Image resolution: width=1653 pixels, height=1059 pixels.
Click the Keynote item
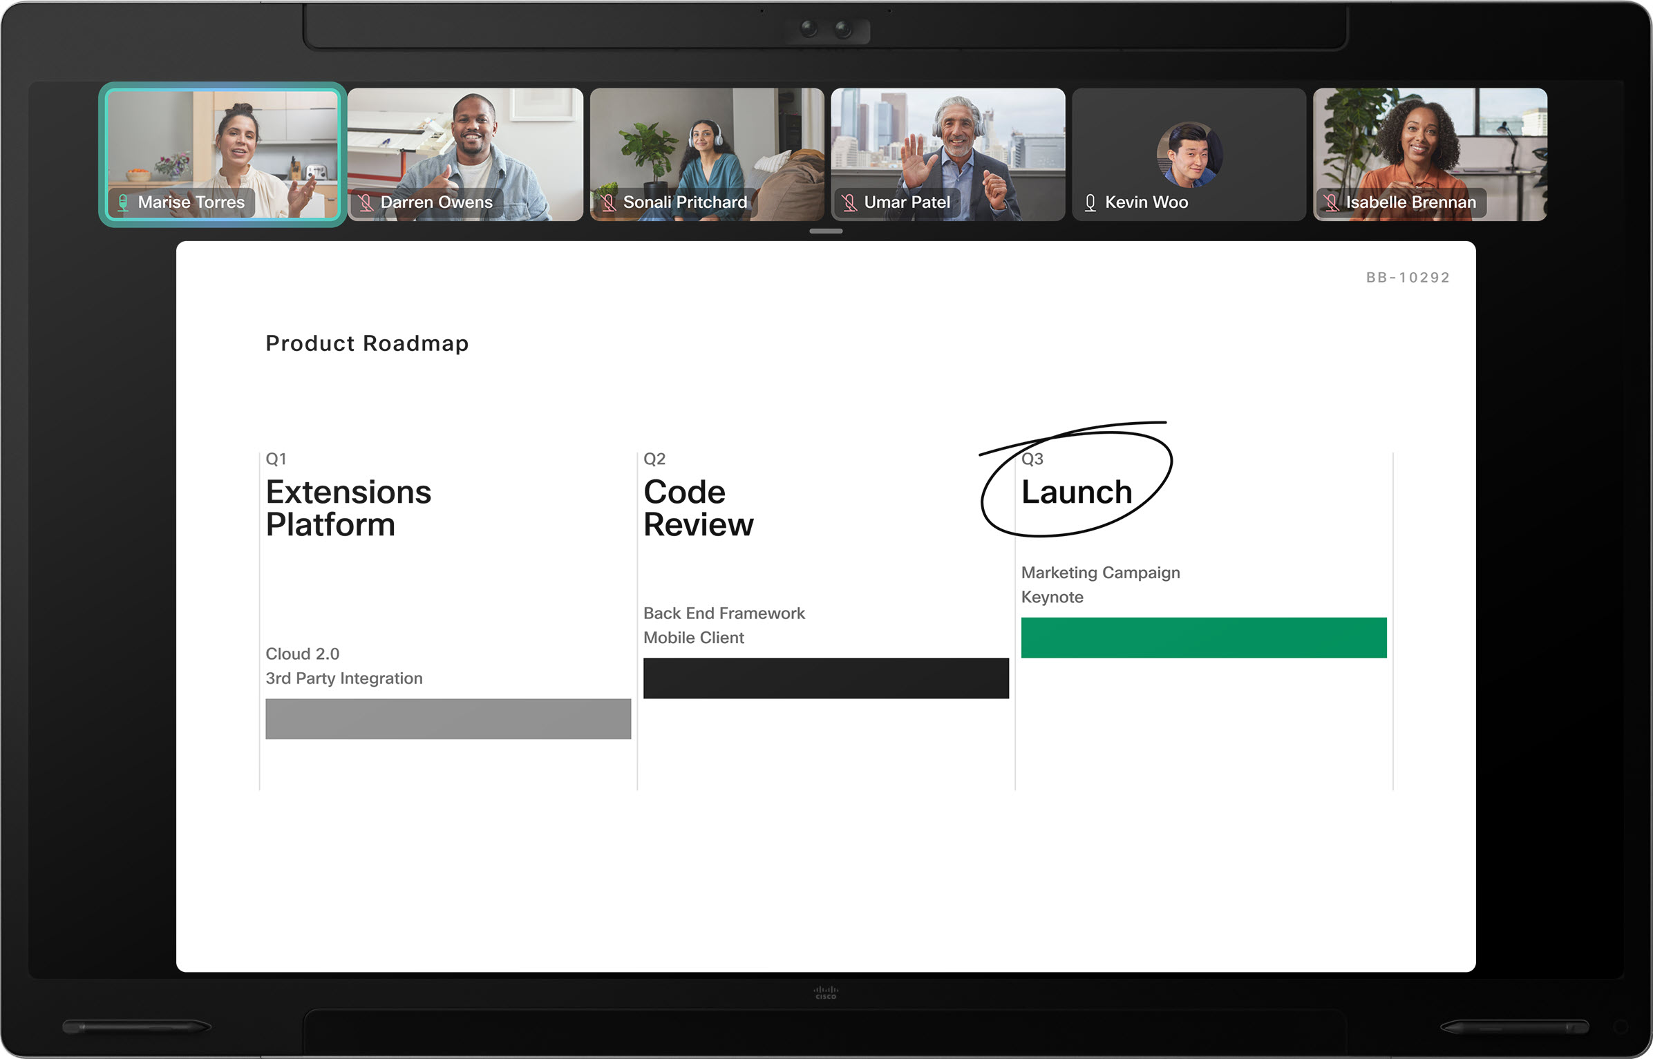coord(1052,598)
